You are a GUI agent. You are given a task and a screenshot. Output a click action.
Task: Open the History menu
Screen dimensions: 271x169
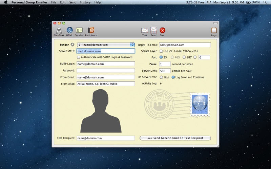85,2
